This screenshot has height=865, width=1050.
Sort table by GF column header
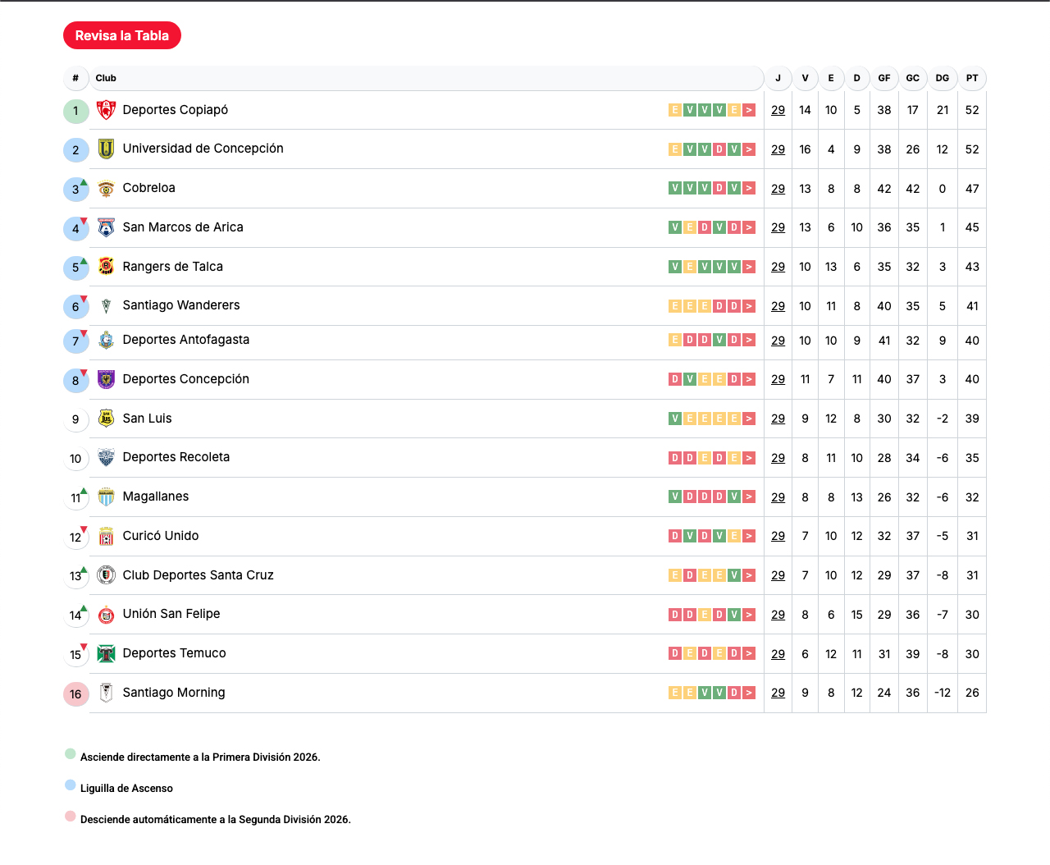click(x=884, y=78)
